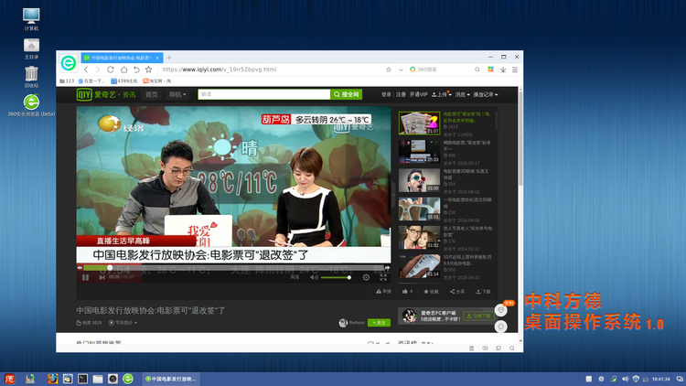Click the 登录 login link
Screen dimensions: 686x386
tap(386, 94)
